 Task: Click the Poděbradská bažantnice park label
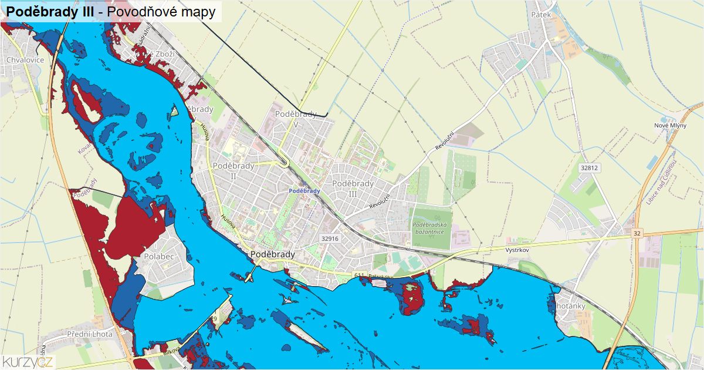pyautogui.click(x=430, y=228)
